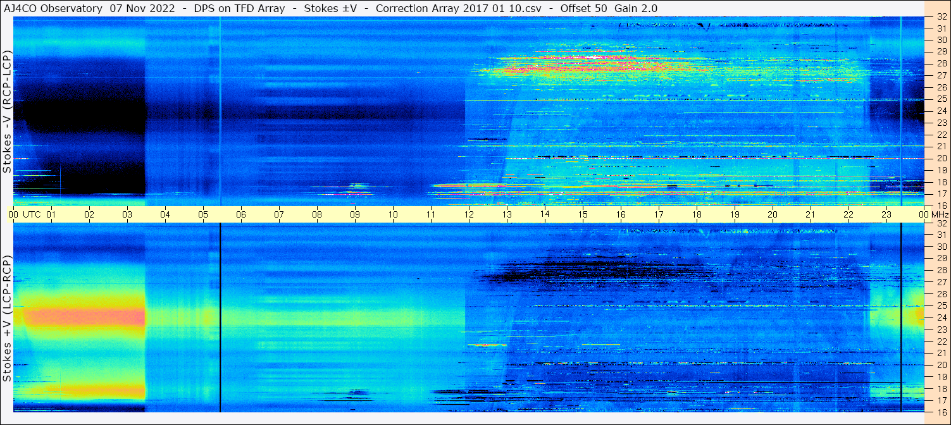Choose the 20 hour tick on time axis
This screenshot has width=951, height=425.
point(773,214)
